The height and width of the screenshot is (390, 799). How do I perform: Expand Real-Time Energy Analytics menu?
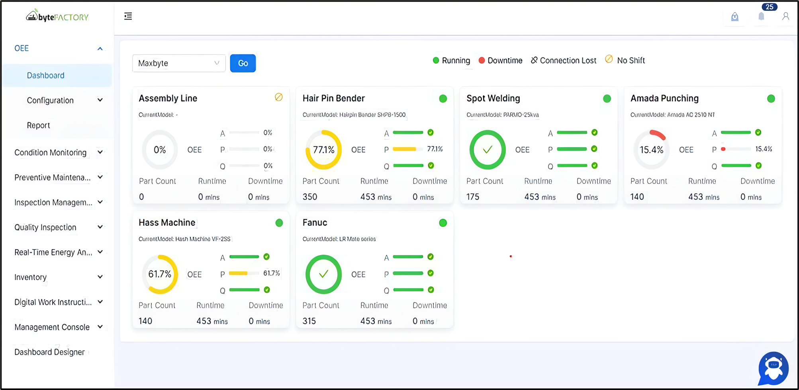tap(100, 252)
